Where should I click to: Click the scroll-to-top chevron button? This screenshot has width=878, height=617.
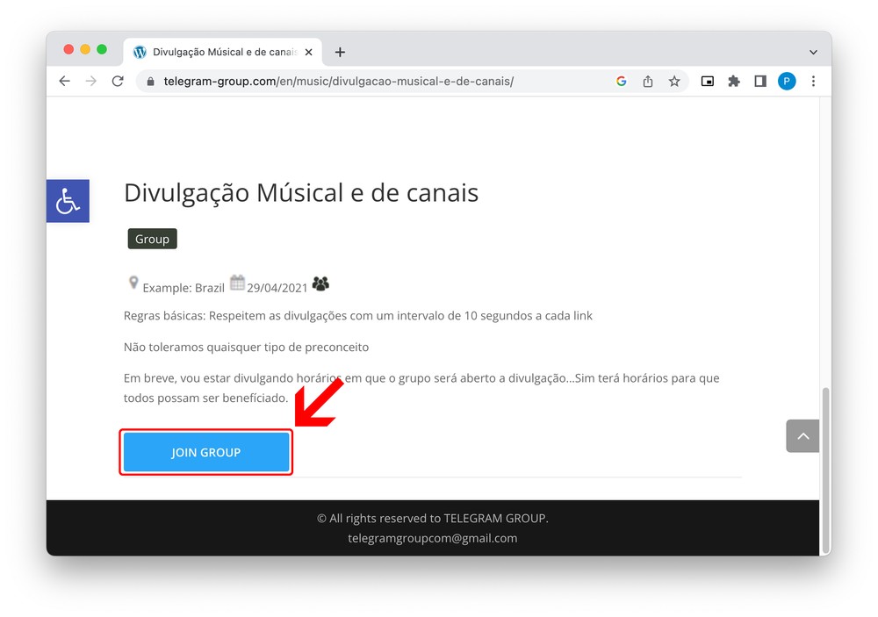[802, 435]
